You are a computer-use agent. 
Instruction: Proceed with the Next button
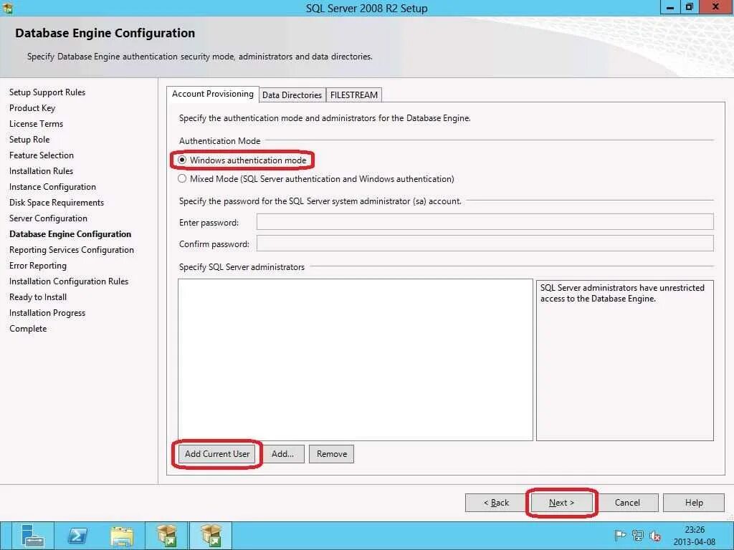[561, 502]
